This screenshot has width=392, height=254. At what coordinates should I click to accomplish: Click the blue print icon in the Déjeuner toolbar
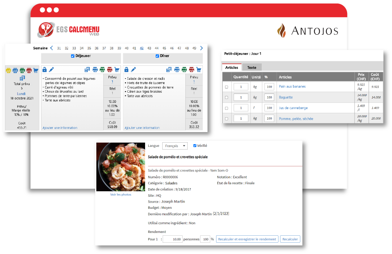[x=95, y=69]
